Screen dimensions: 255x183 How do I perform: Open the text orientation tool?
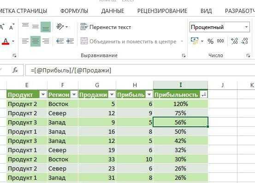click(60, 27)
